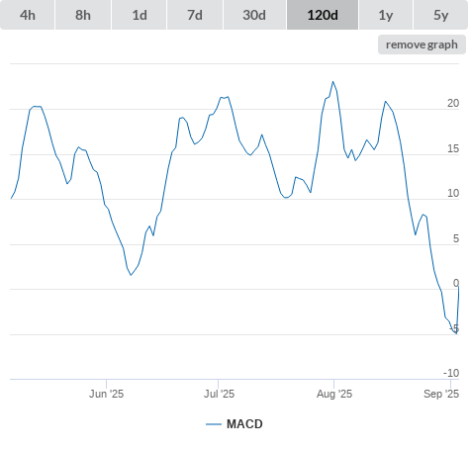Switch to the 7d time range
The height and width of the screenshot is (450, 469).
point(195,15)
